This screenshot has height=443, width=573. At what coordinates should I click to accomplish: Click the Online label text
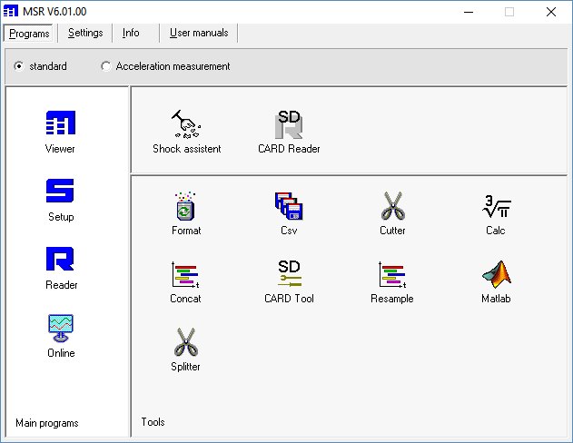point(61,353)
